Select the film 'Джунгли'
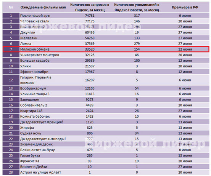Viewport: 211px width, 176px height. click(28, 32)
